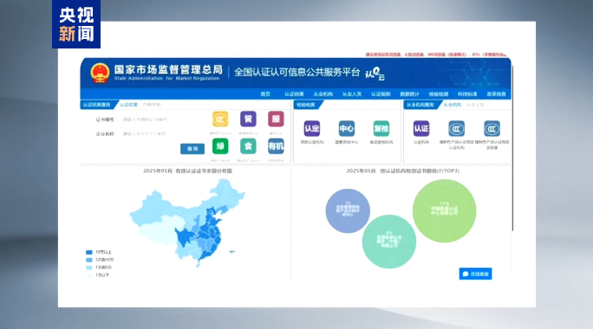
Task: Open the purple 认定 accreditation body icon
Action: coord(311,129)
